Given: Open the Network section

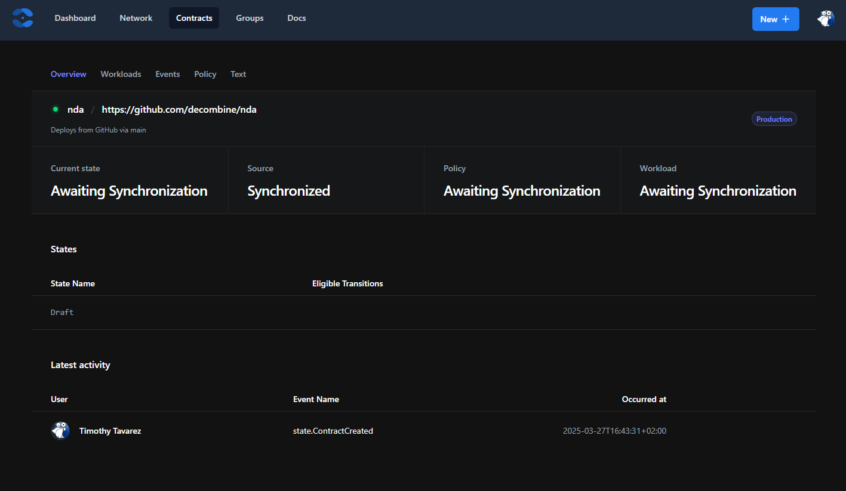Looking at the screenshot, I should tap(136, 18).
